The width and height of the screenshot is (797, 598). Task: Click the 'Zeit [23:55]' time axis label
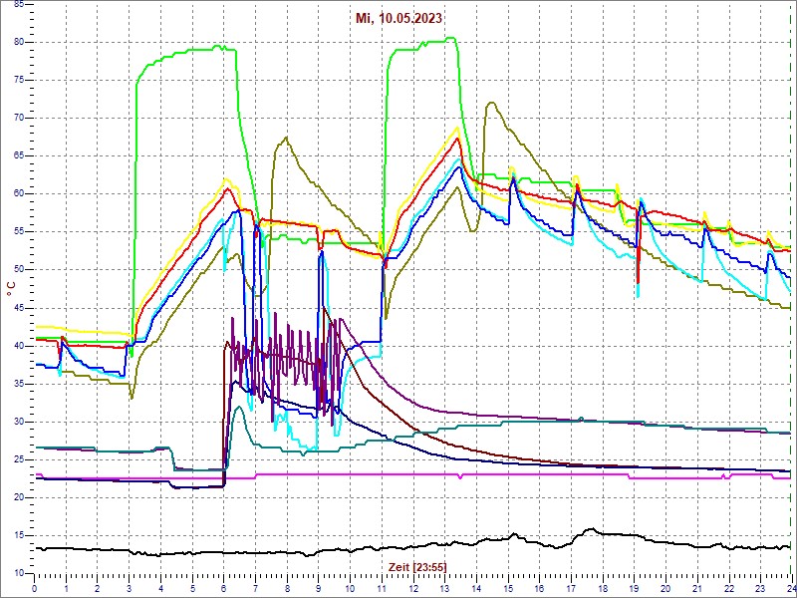click(417, 566)
